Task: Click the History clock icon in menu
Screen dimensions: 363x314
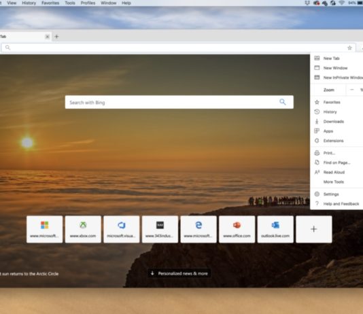Action: 317,111
